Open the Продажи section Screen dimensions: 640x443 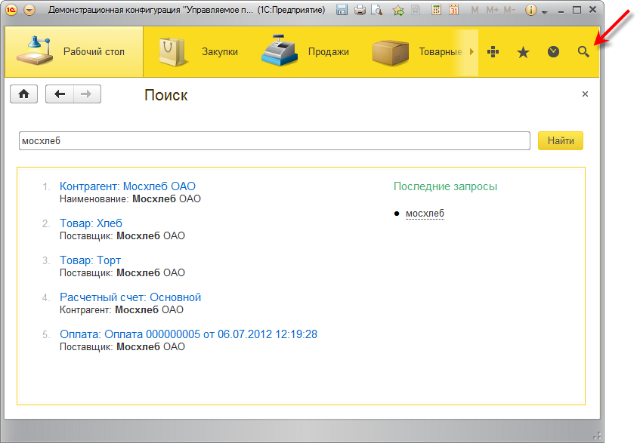tap(305, 52)
